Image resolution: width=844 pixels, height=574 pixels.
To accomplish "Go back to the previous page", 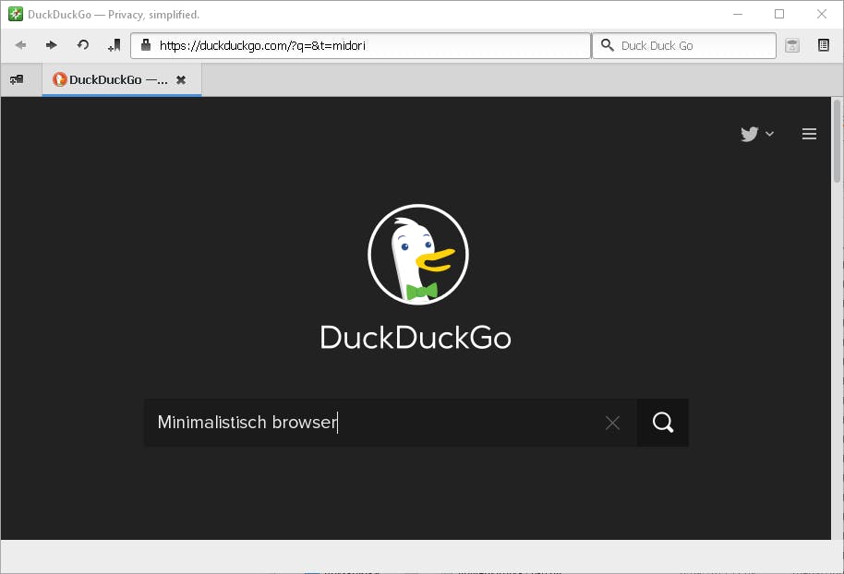I will (x=20, y=45).
